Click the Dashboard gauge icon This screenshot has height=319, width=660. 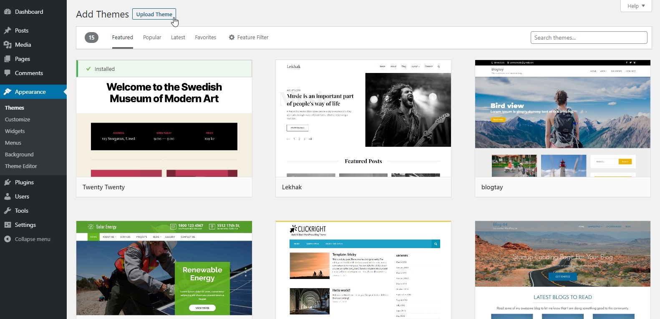[x=8, y=12]
